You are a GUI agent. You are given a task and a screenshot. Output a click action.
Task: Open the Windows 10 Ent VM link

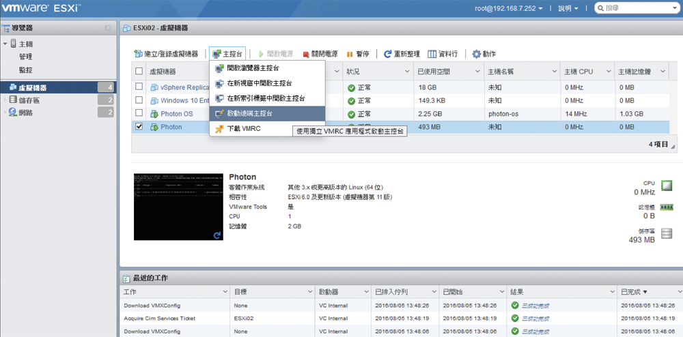click(185, 100)
